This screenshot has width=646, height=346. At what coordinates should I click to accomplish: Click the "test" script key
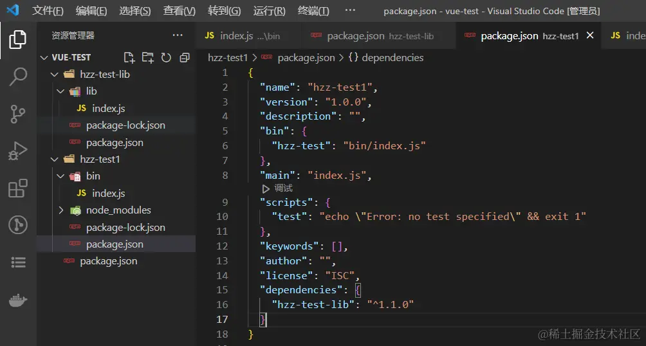[x=289, y=217]
